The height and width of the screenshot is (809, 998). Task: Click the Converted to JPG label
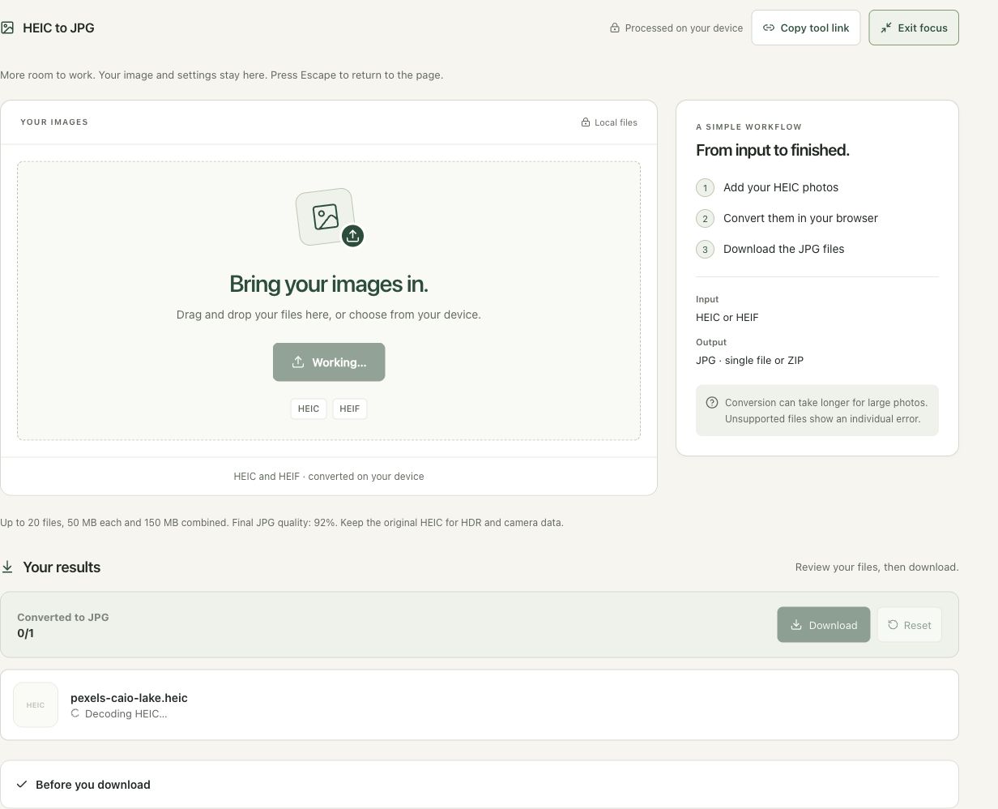click(63, 617)
